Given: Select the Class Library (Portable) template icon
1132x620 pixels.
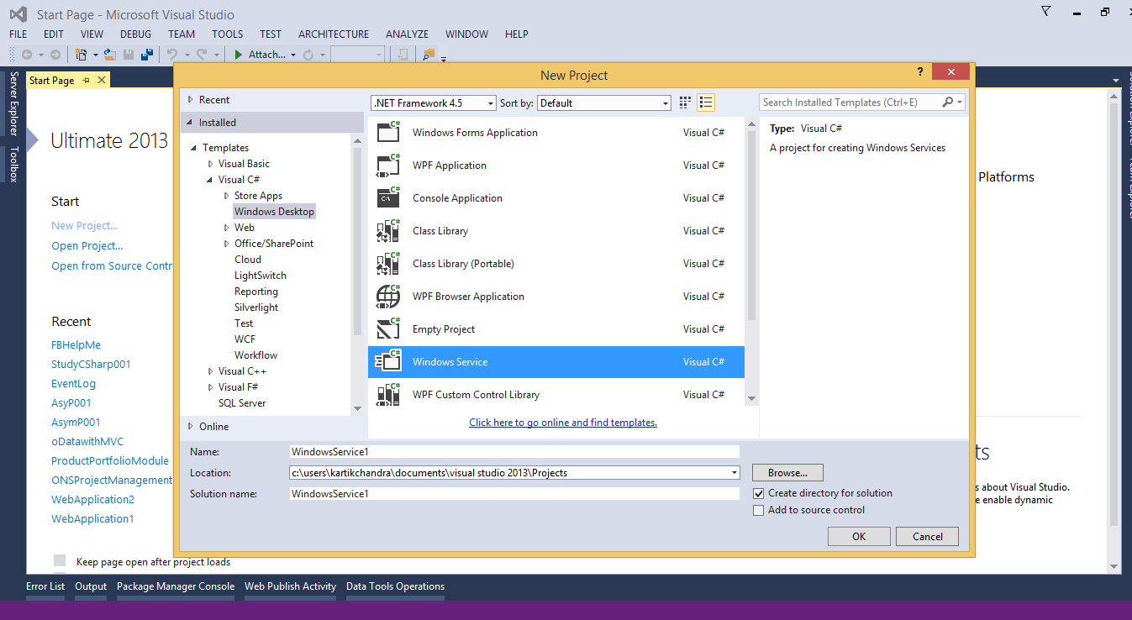Looking at the screenshot, I should point(388,263).
